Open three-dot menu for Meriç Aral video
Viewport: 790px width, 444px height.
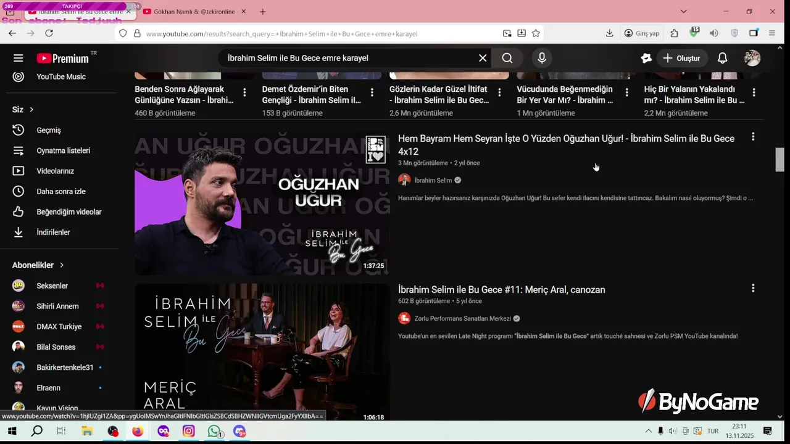click(x=753, y=288)
